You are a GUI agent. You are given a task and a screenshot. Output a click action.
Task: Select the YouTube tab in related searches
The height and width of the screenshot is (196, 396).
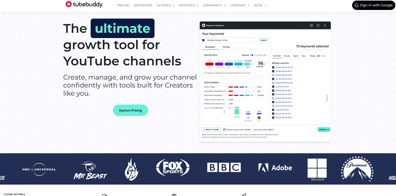click(x=277, y=56)
